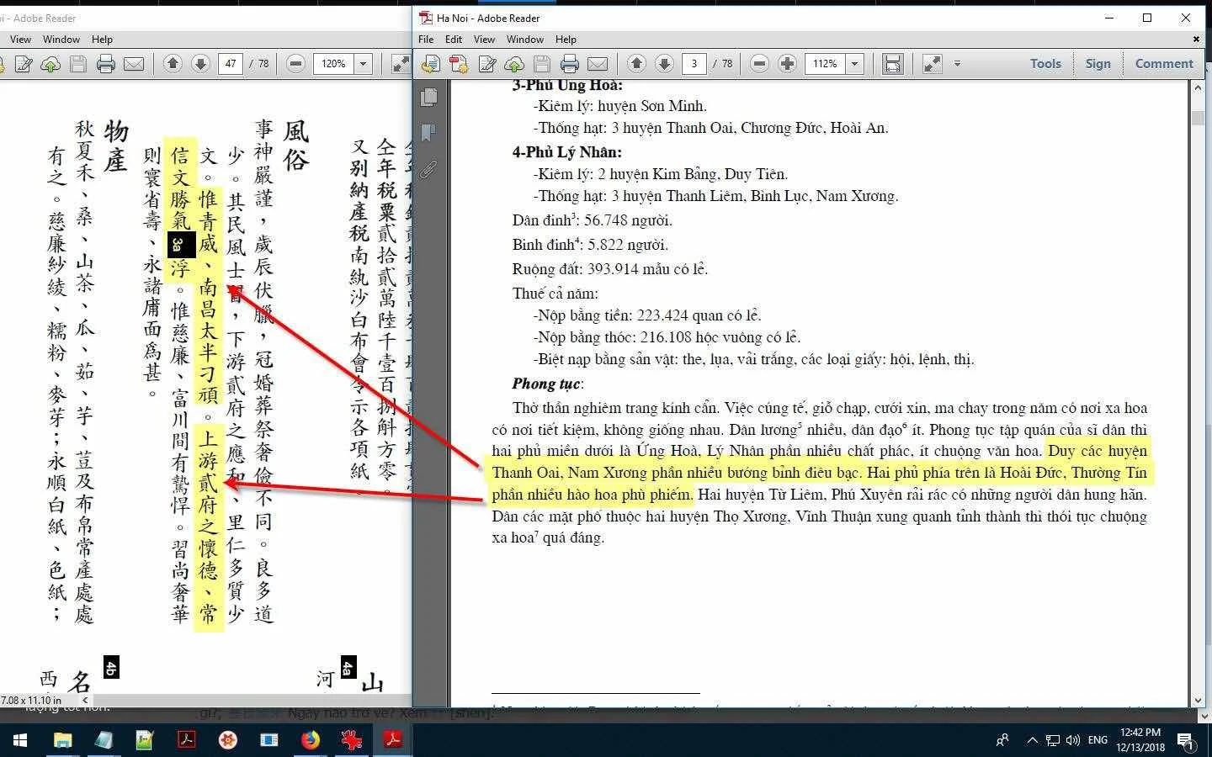The image size is (1212, 757).
Task: Open the Sign pane
Action: click(x=1098, y=64)
